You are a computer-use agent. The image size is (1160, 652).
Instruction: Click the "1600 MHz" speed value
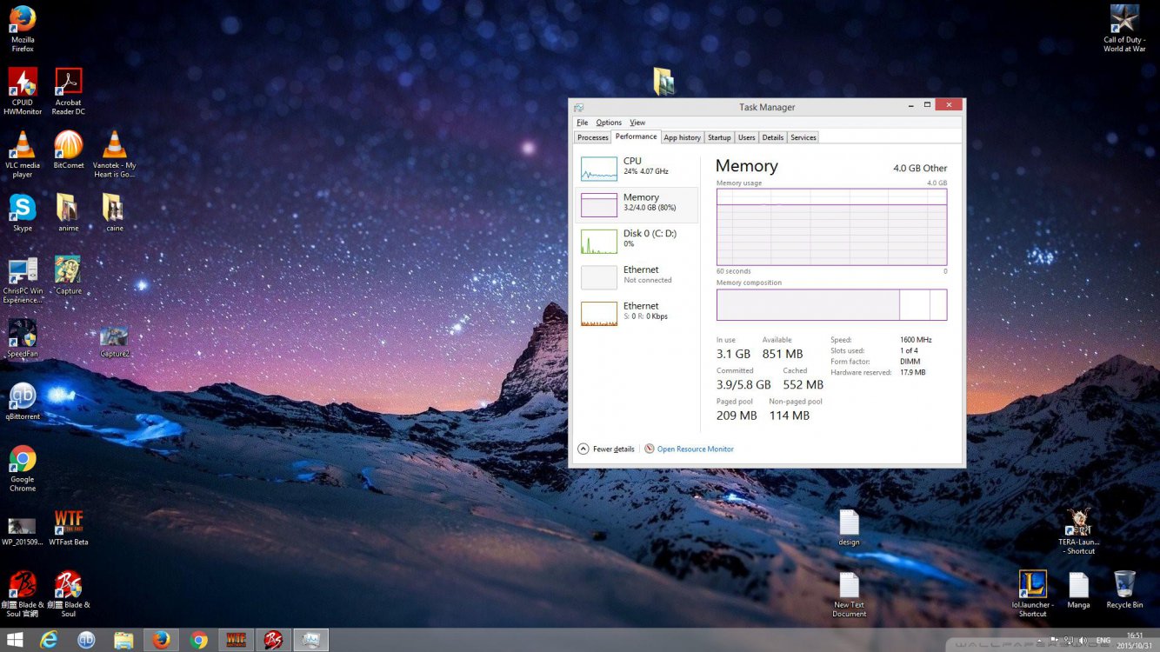[x=916, y=340]
